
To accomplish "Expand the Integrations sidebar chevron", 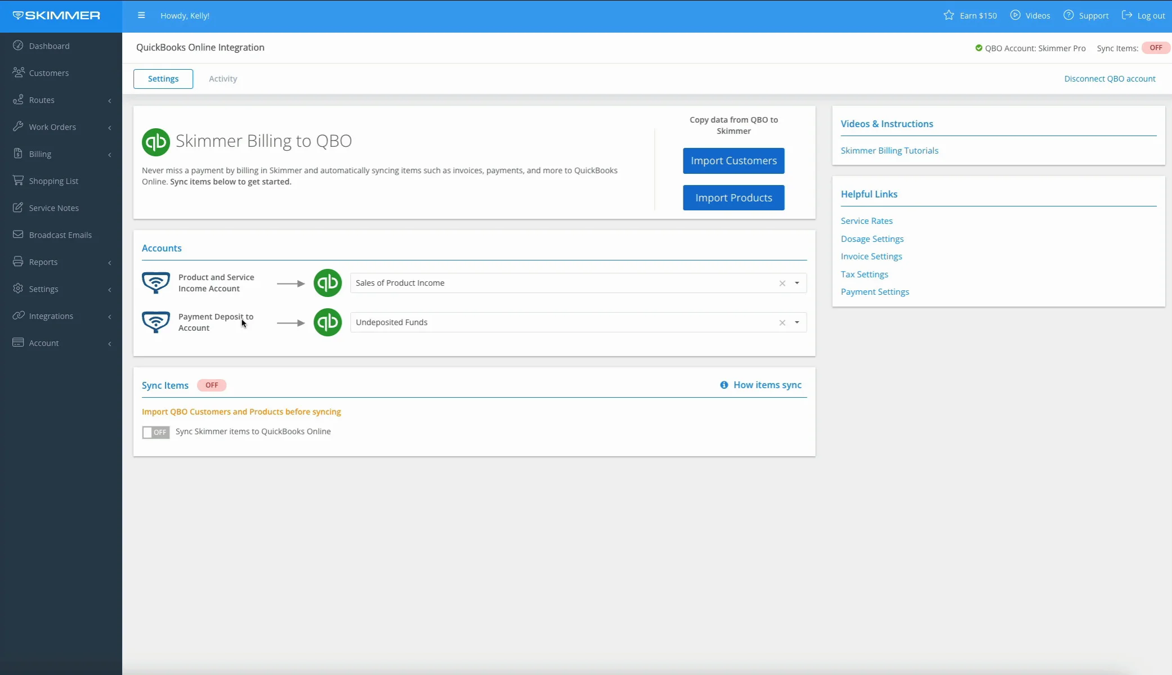I will point(110,317).
